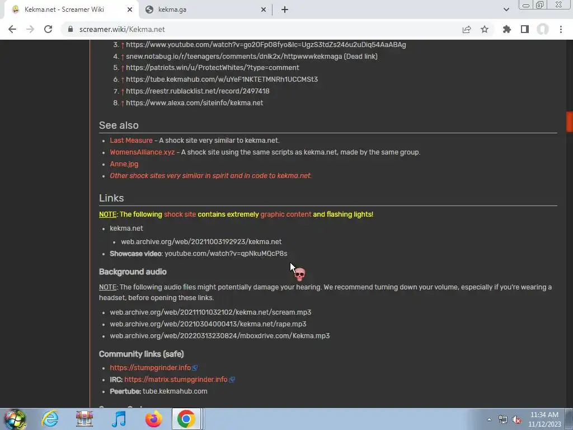Image resolution: width=573 pixels, height=430 pixels.
Task: View site security lock info
Action: (x=71, y=29)
